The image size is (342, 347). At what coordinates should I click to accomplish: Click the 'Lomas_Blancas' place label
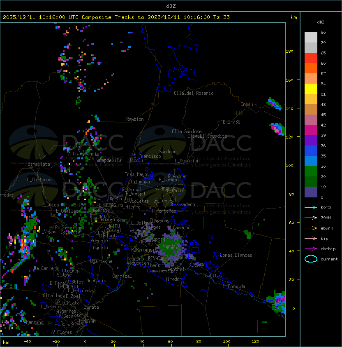(x=236, y=255)
